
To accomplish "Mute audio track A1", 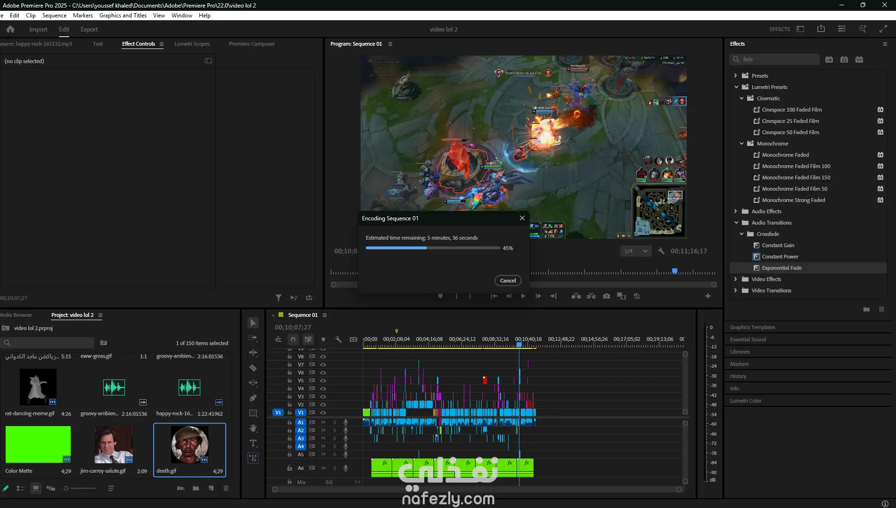I will [323, 422].
